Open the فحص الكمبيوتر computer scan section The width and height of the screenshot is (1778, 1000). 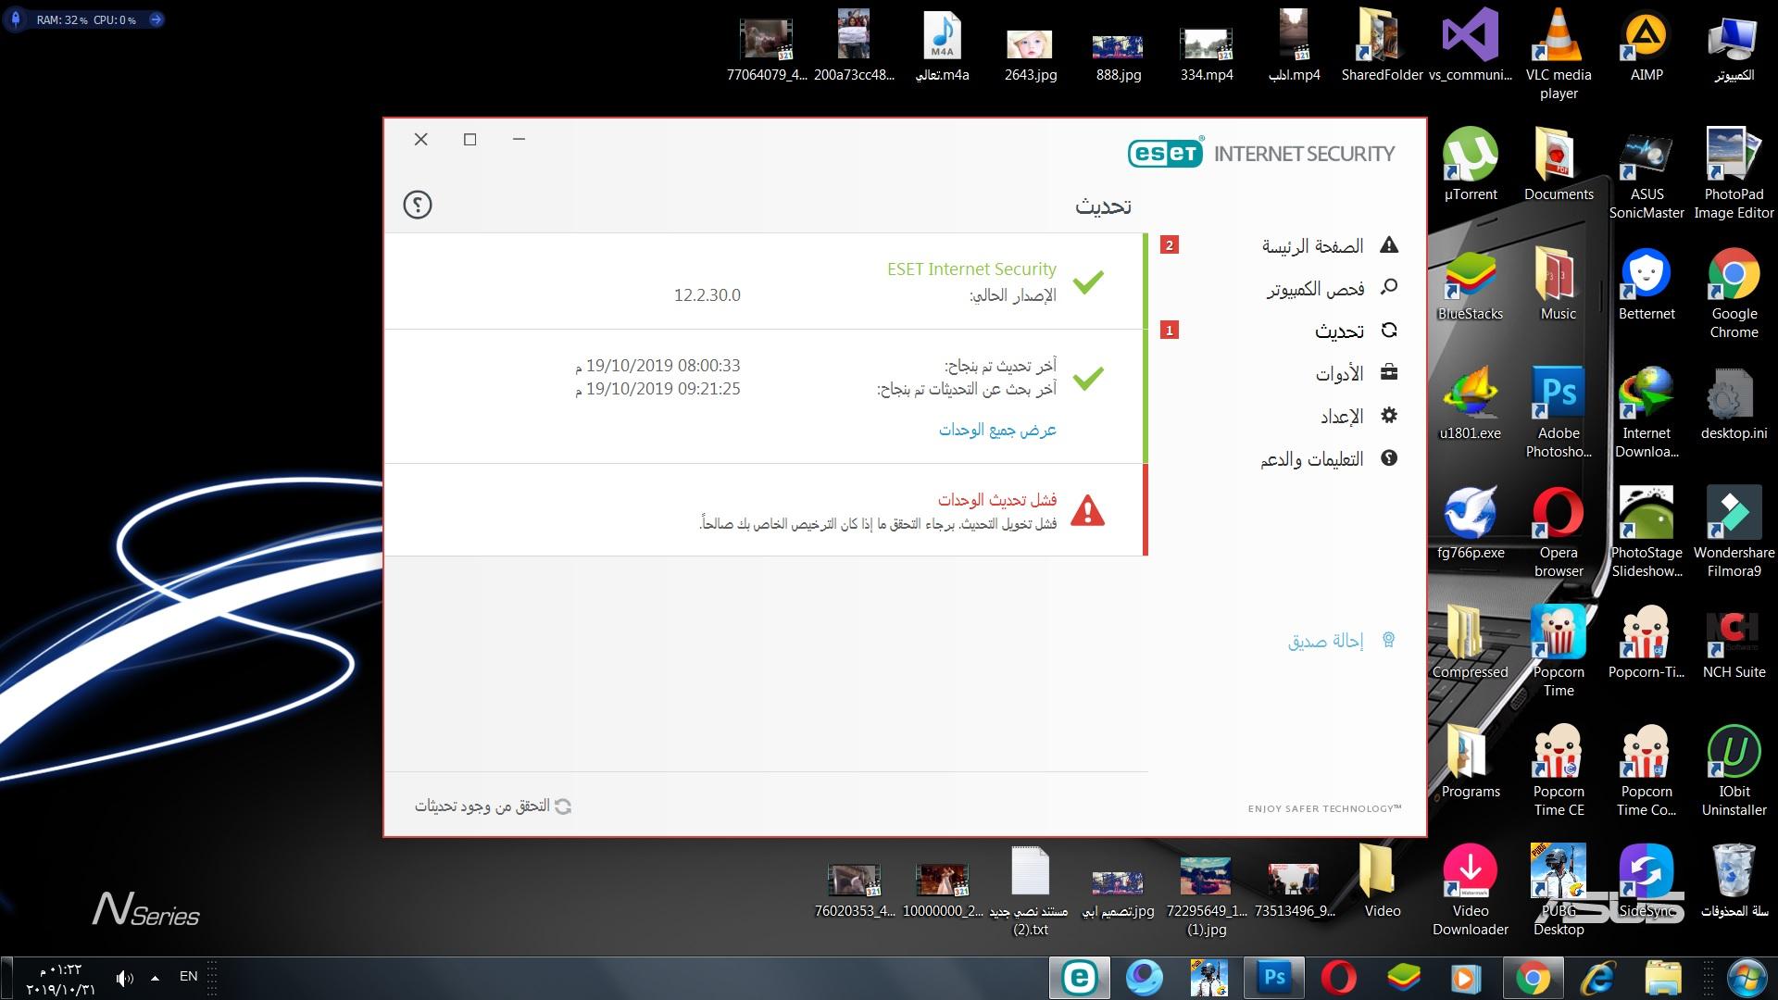[1315, 289]
